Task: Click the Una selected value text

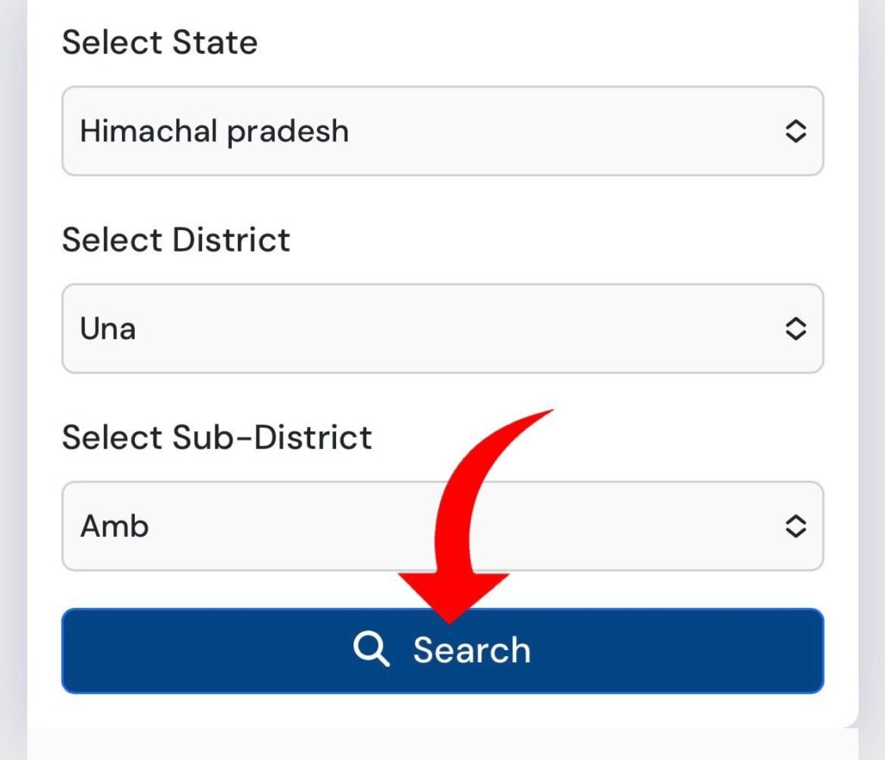Action: point(108,329)
